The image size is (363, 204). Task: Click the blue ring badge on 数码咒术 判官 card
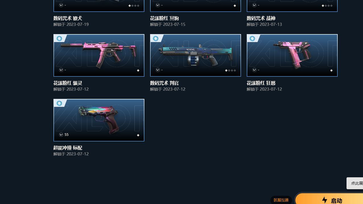click(156, 39)
